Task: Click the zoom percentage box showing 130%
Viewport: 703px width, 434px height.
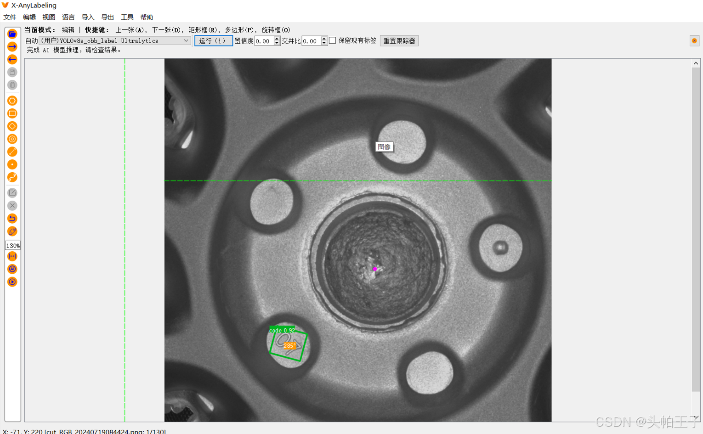Action: pos(13,246)
